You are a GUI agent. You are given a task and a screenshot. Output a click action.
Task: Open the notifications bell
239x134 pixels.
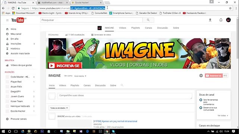click(221, 20)
